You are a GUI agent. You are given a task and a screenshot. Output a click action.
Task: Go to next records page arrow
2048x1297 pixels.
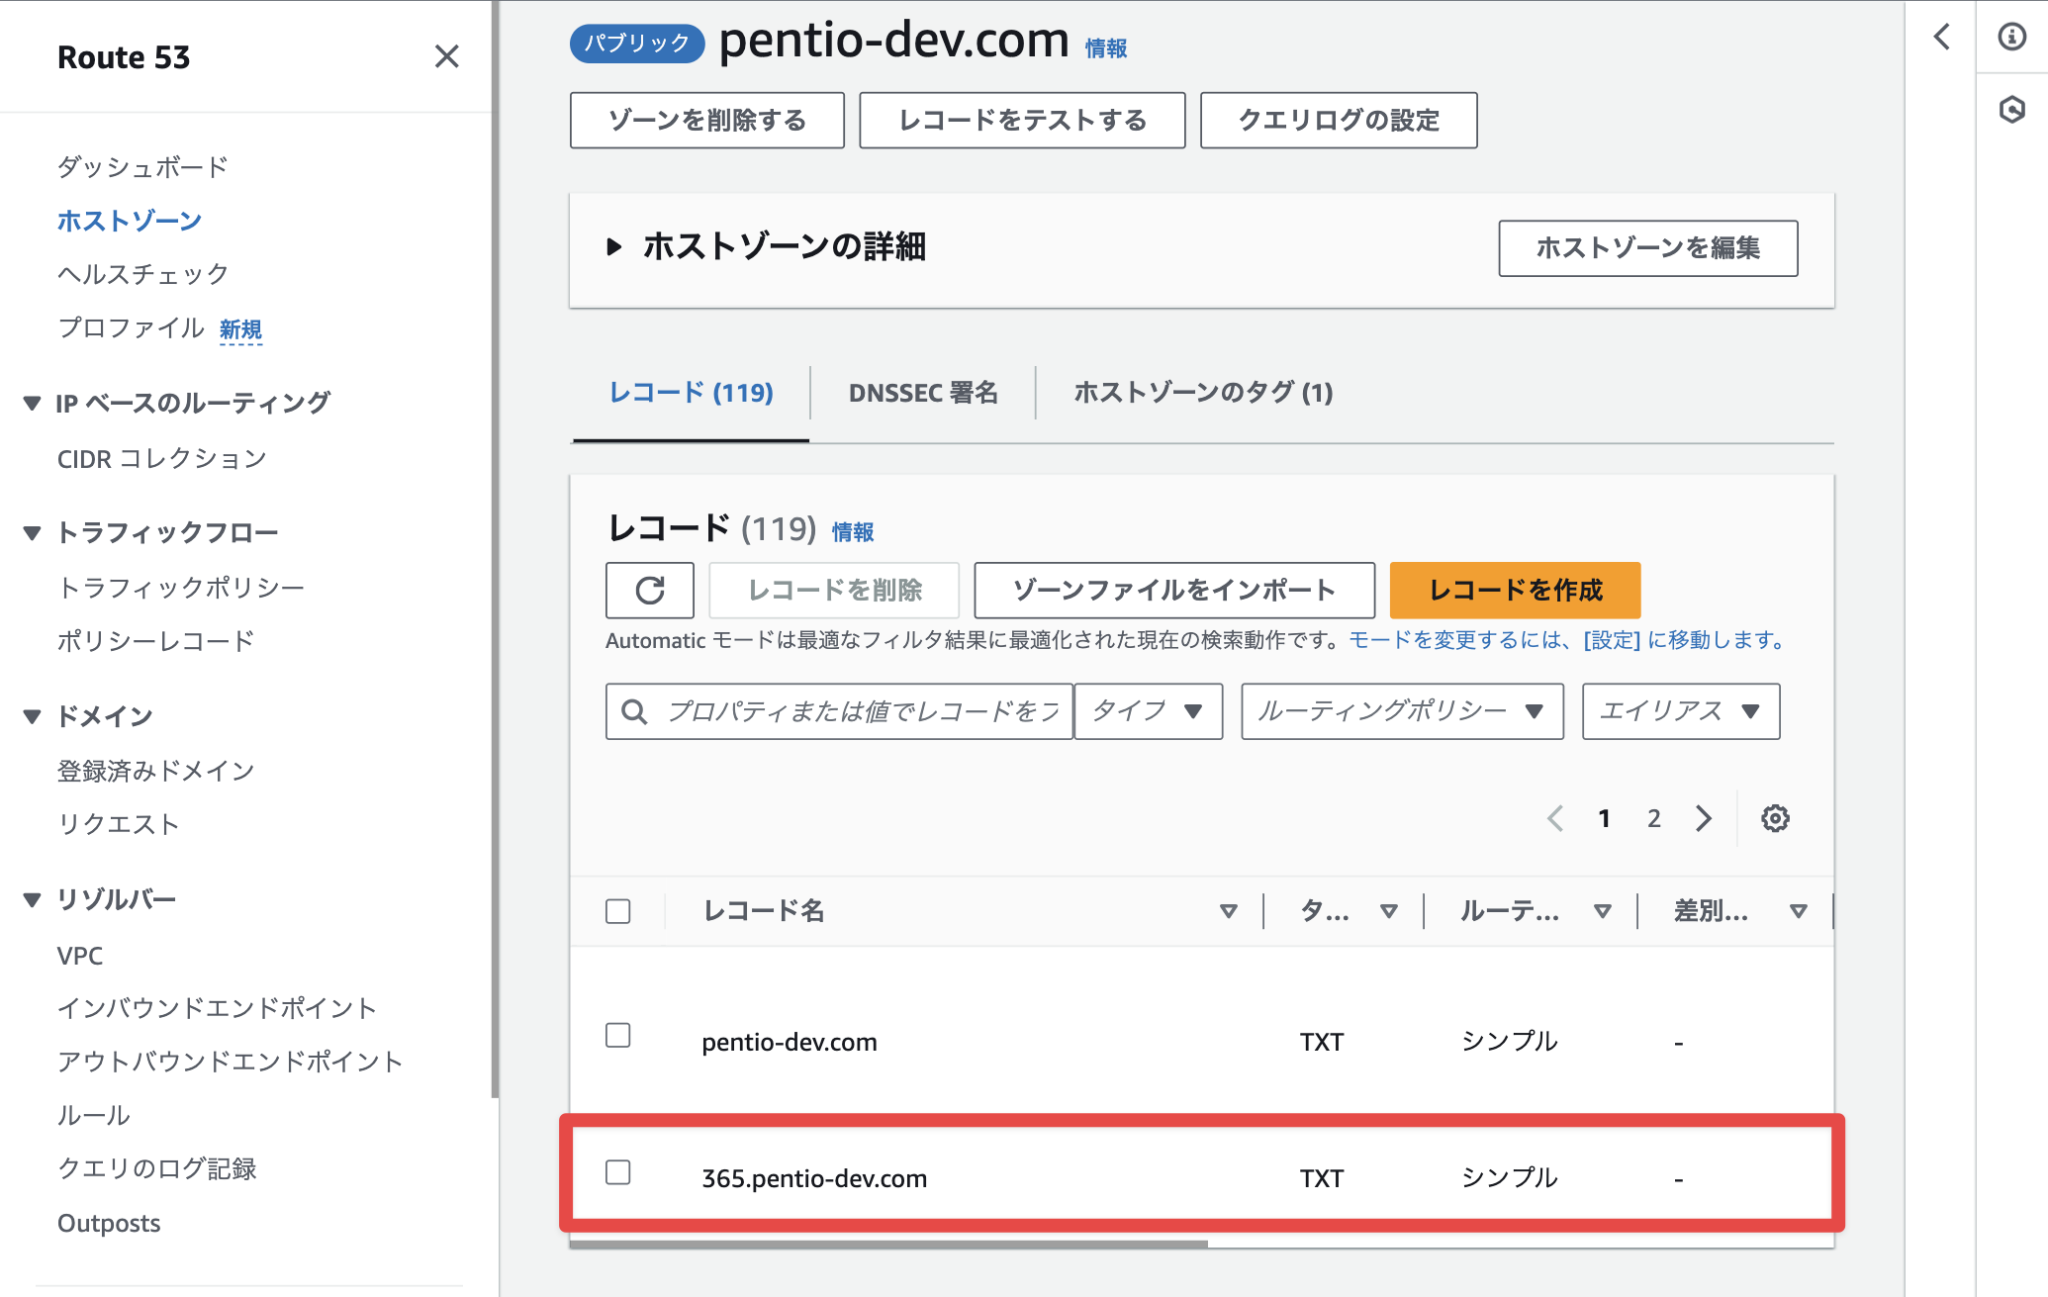pyautogui.click(x=1704, y=818)
